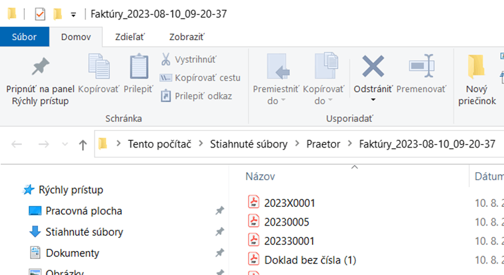Screen dimensions: 504x275
Task: Click the Prilepiť clipboard icon
Action: pos(139,67)
